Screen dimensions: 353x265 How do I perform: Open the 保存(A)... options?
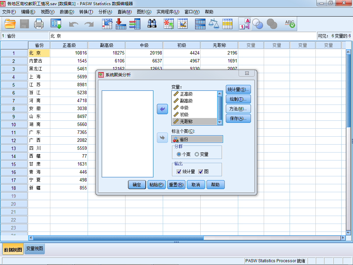[238, 119]
